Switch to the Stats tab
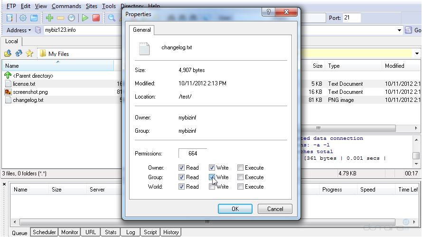Image resolution: width=422 pixels, height=237 pixels. point(111,232)
